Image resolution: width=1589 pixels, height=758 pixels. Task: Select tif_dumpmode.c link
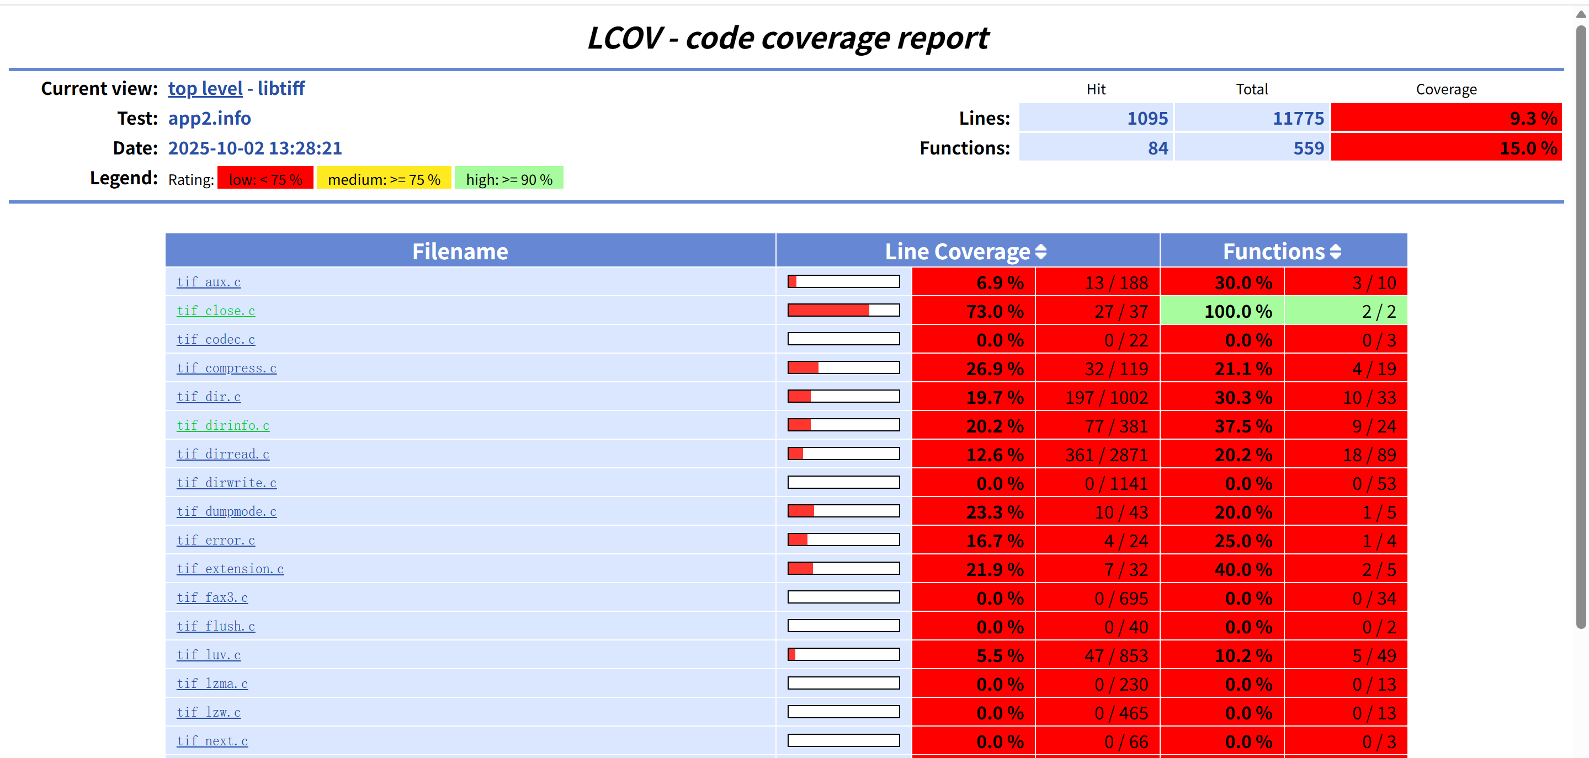[x=226, y=511]
